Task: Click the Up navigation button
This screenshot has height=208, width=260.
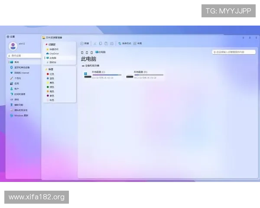Action: pos(92,52)
